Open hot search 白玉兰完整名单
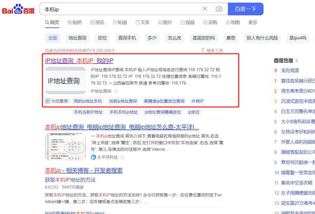 298,112
